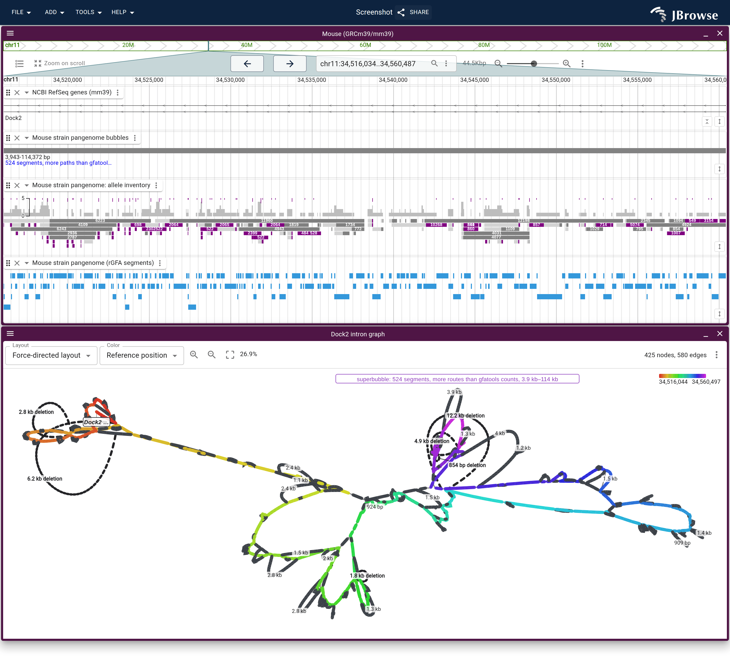Select the '1.8 kb deletion' graph label

[367, 576]
